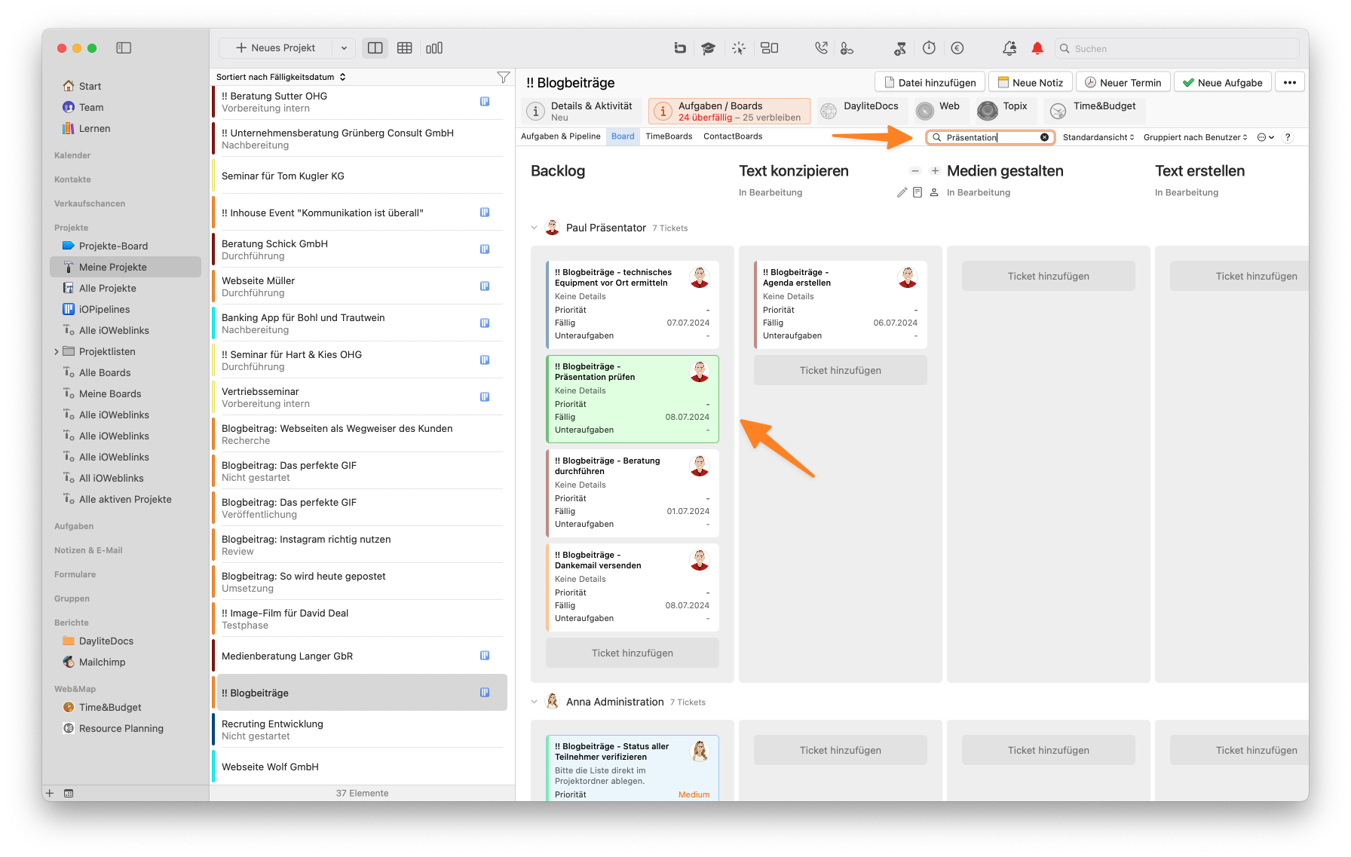Click the curved back-arrow toolbar icon

tap(680, 48)
